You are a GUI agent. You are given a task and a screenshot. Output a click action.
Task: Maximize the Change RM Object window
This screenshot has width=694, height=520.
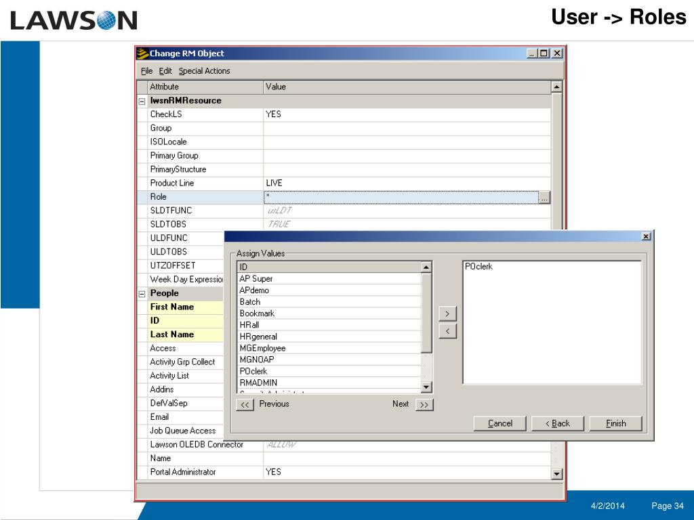[x=544, y=53]
